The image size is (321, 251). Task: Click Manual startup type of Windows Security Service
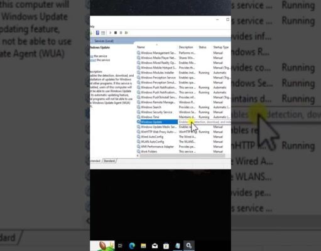(x=218, y=112)
